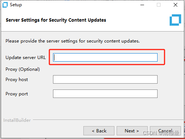Click the Setup window title bar icon
Image resolution: width=185 pixels, height=139 pixels.
[5, 5]
